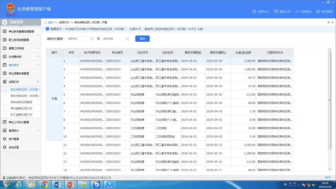Click the 切换单位 swap icon
The height and width of the screenshot is (189, 336).
(297, 11)
